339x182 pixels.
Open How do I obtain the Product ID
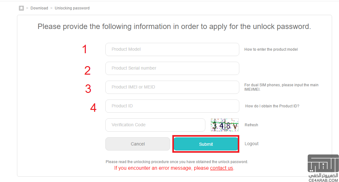[x=272, y=106]
